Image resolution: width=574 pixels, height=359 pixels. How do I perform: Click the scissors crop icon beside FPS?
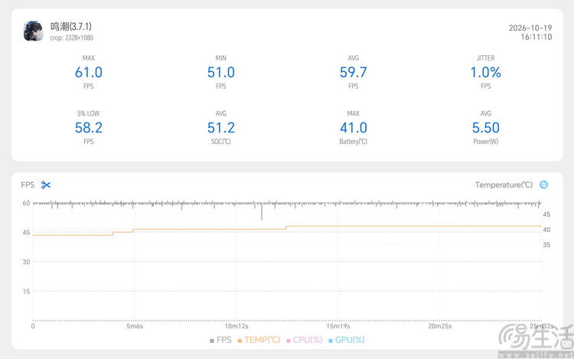[x=46, y=184]
